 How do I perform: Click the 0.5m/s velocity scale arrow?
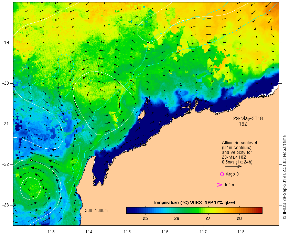[233, 167]
